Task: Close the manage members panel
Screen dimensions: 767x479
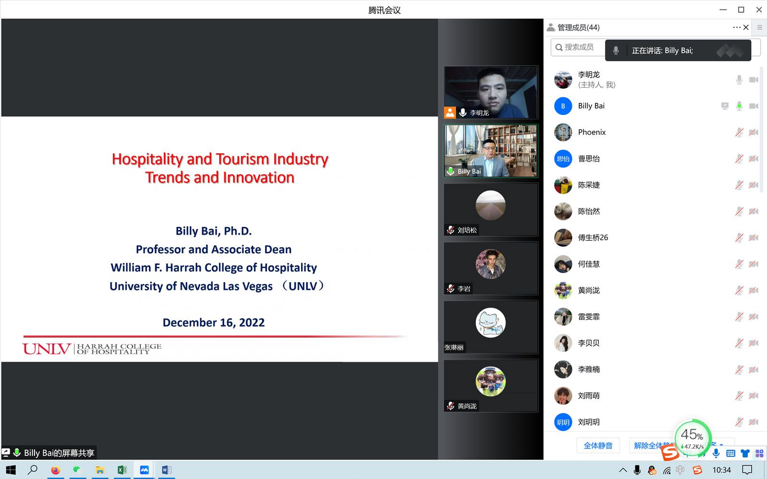Action: (x=746, y=27)
